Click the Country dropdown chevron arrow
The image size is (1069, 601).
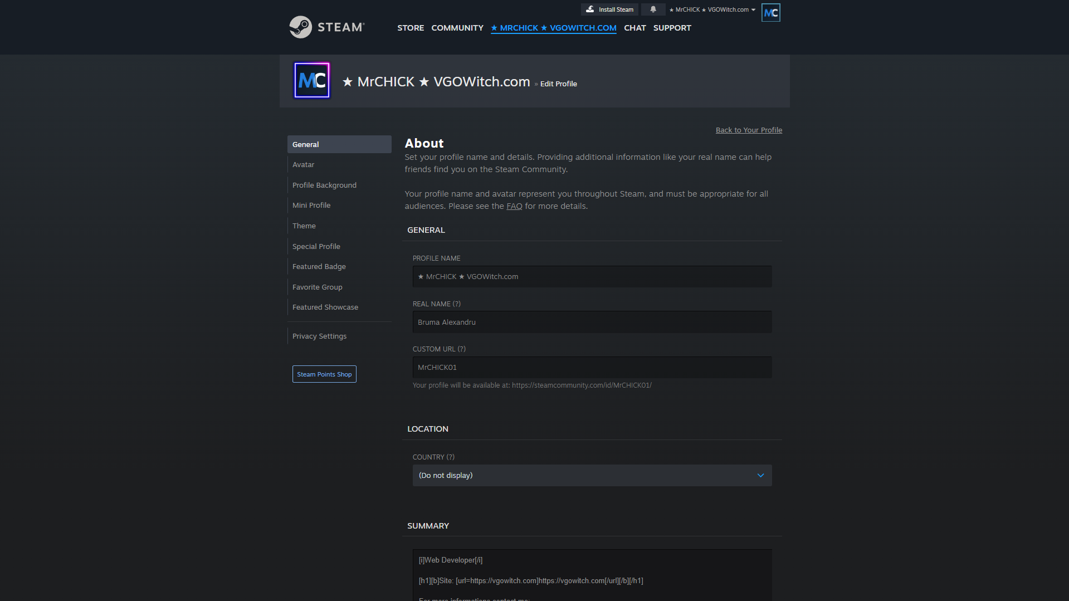point(760,475)
